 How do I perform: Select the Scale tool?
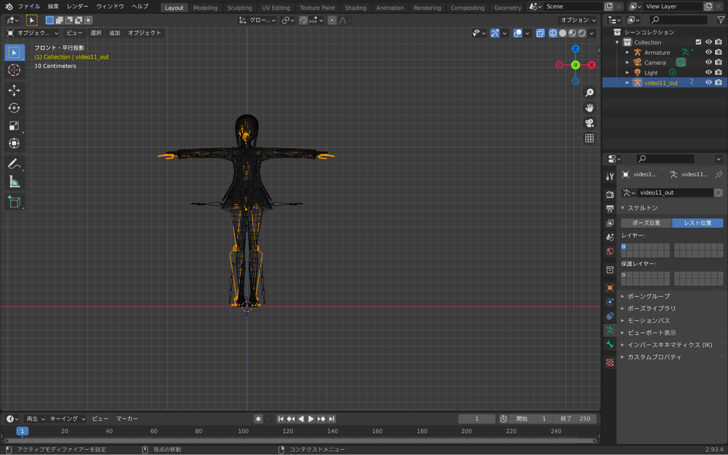(14, 126)
